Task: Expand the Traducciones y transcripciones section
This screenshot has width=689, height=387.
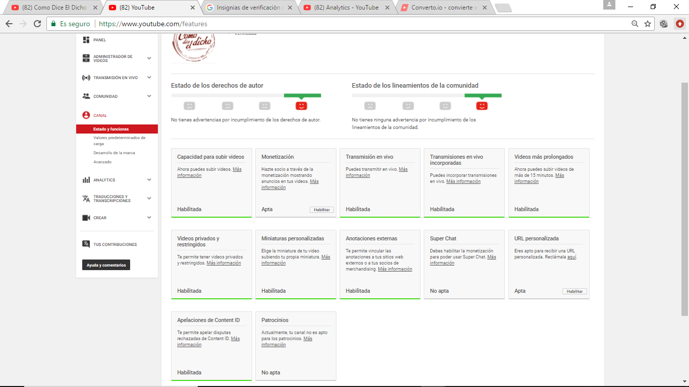Action: point(149,199)
